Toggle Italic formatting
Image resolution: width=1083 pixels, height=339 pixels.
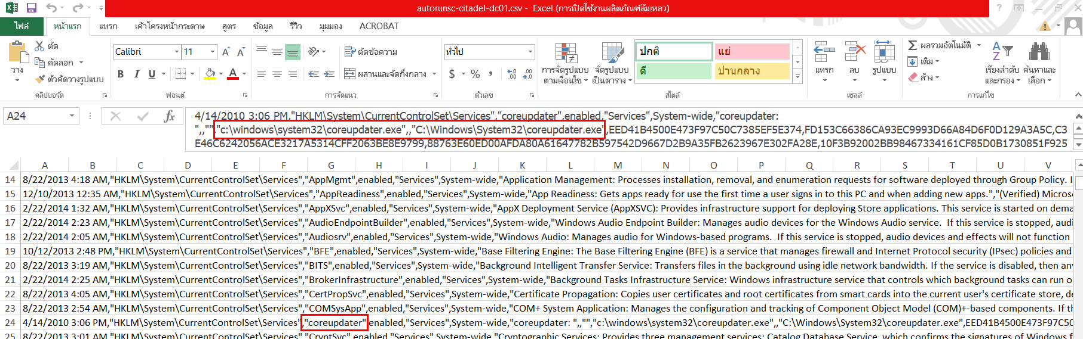[x=136, y=74]
